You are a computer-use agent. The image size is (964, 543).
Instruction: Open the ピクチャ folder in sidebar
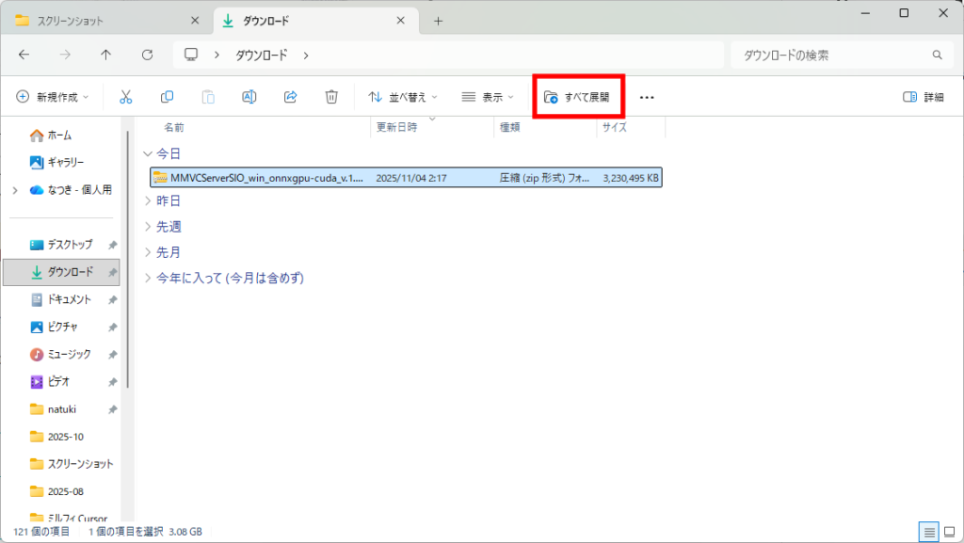[x=62, y=327]
